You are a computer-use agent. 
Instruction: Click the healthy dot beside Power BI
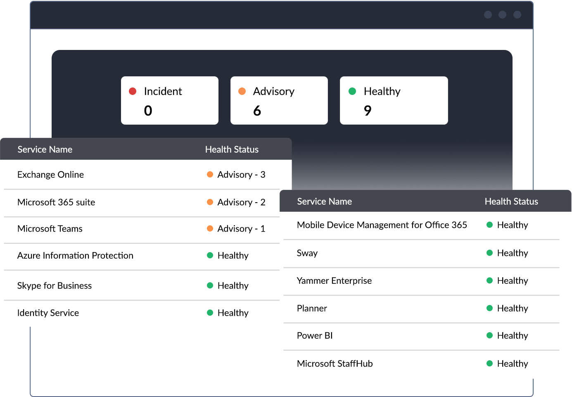pos(490,336)
